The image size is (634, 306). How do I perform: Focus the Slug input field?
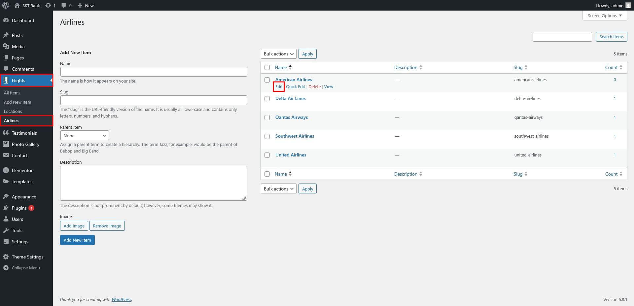[x=154, y=100]
